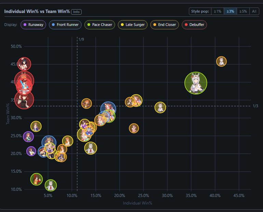263x212 pixels.
Task: Select the orange End Closer bubble above 40% individual
Action: (221, 61)
